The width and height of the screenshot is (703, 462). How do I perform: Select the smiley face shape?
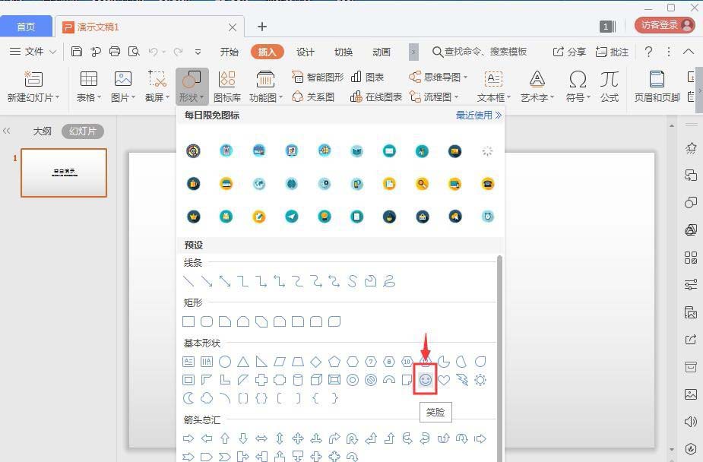pyautogui.click(x=426, y=380)
